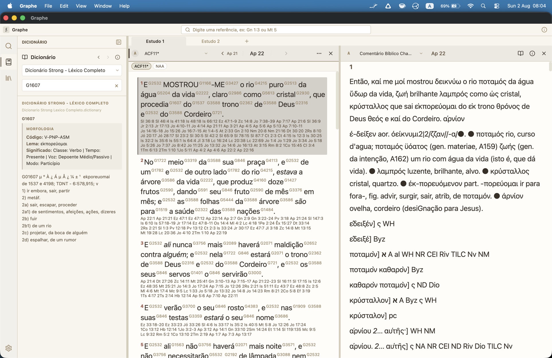
Task: Open macOS Spotlight search
Action: point(483,6)
